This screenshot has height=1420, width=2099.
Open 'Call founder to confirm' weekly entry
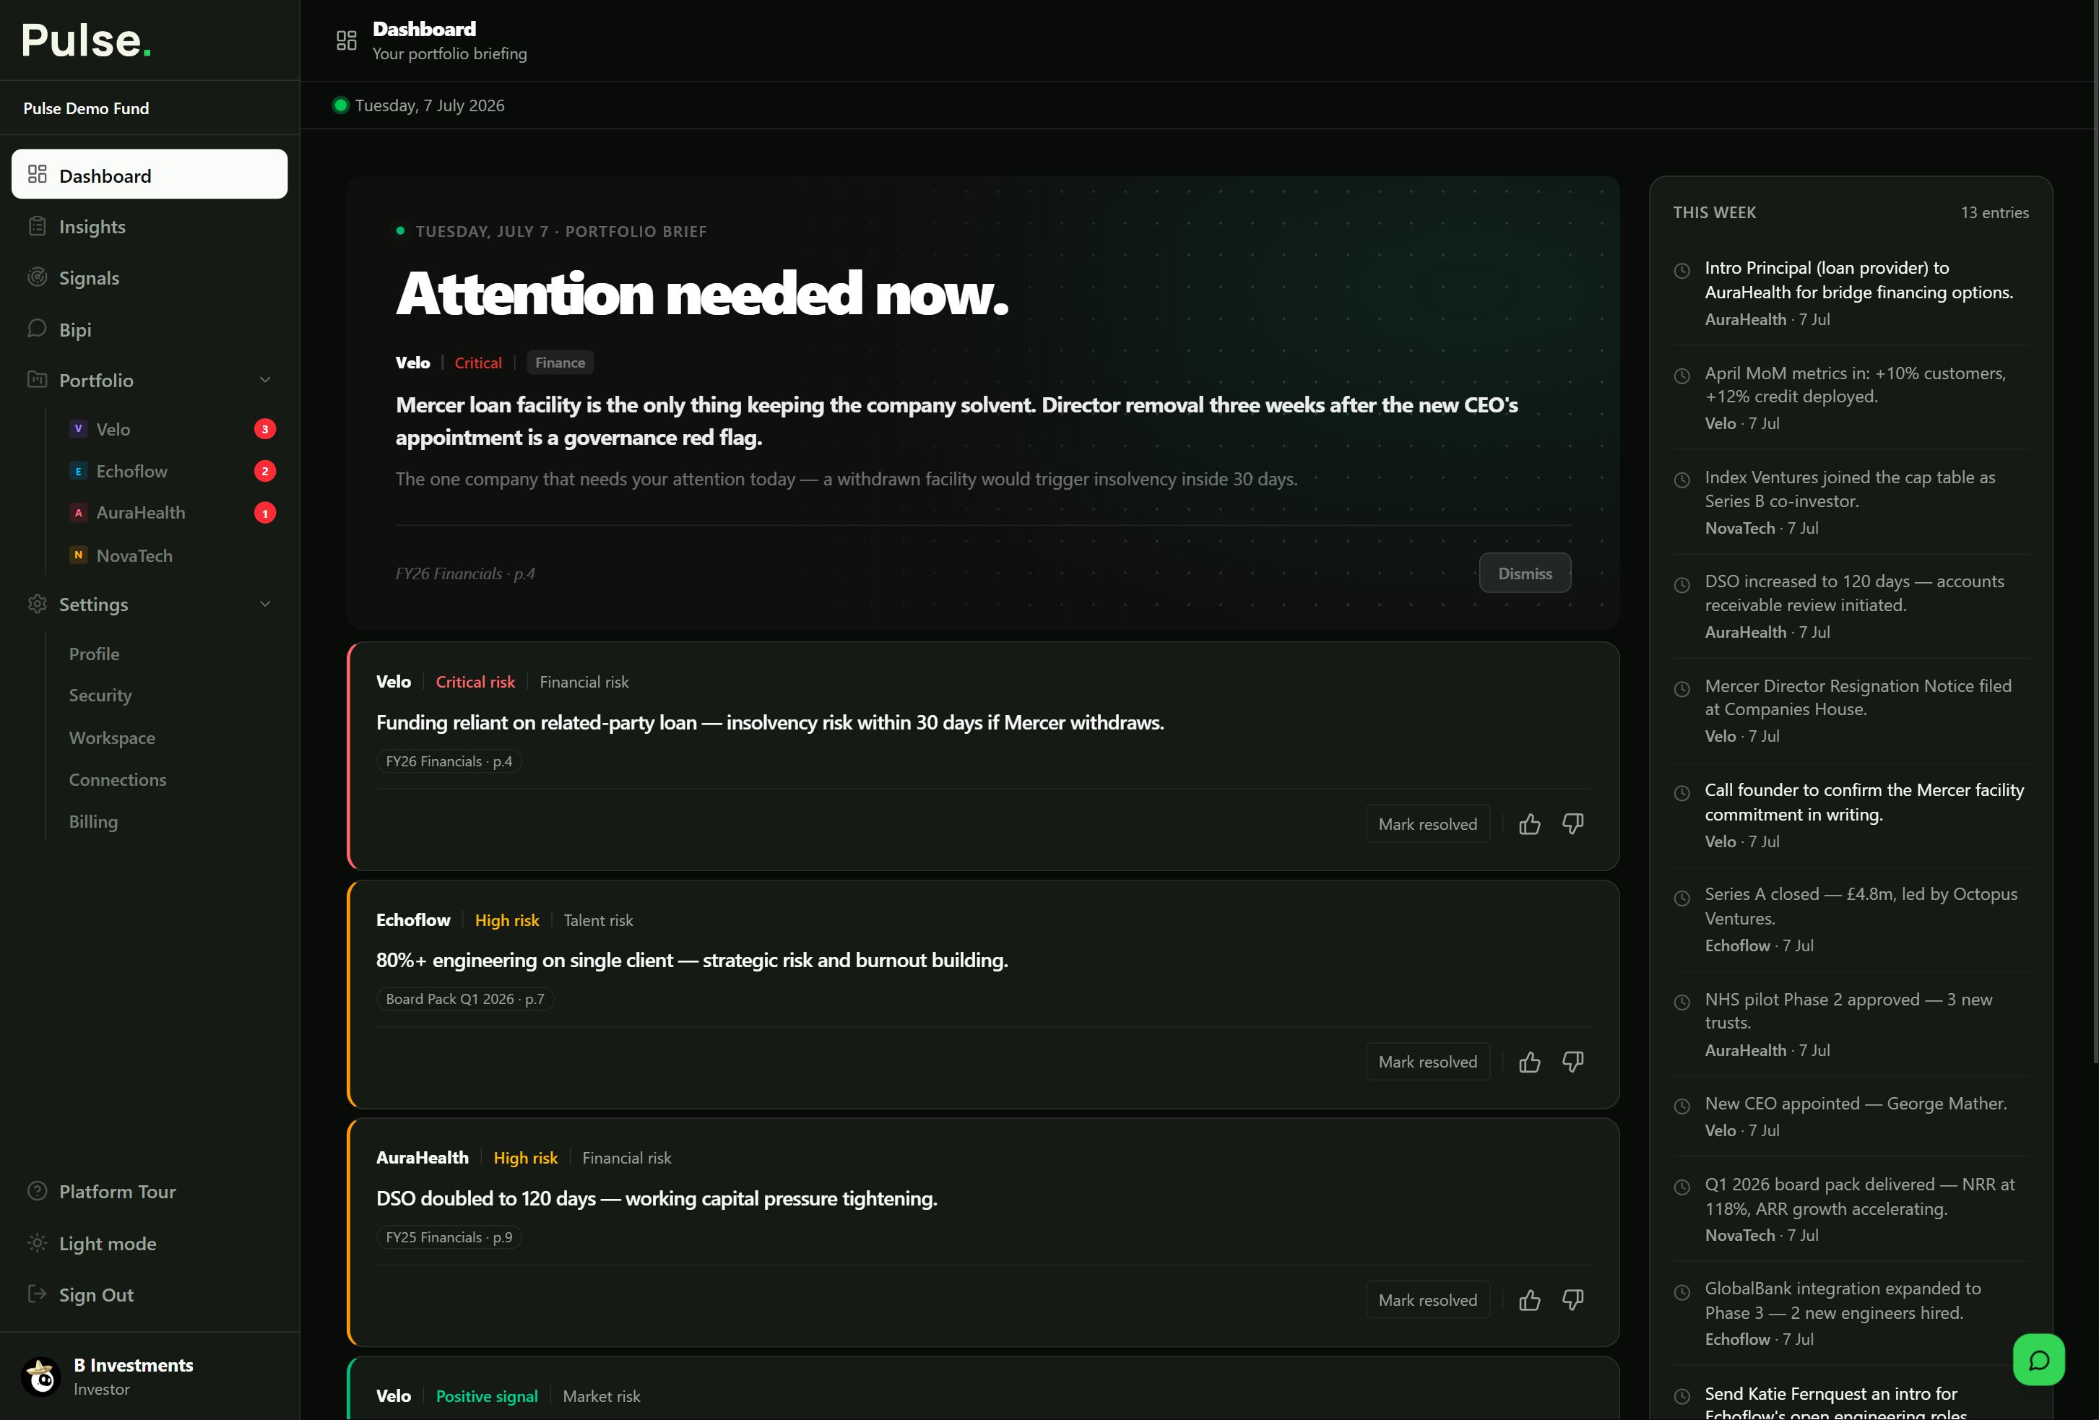tap(1850, 815)
